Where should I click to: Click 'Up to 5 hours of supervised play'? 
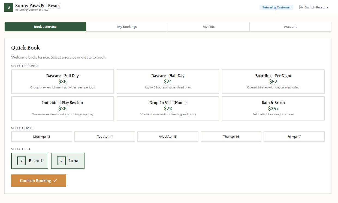[168, 87]
